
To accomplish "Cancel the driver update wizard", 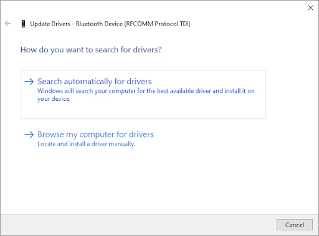I will tap(294, 225).
